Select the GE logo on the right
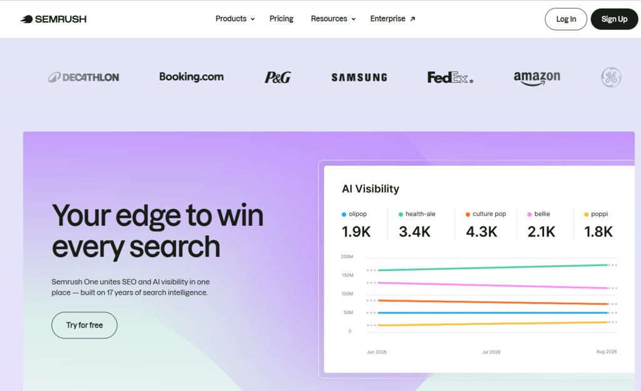Screen dimensions: 641x391 coord(611,77)
